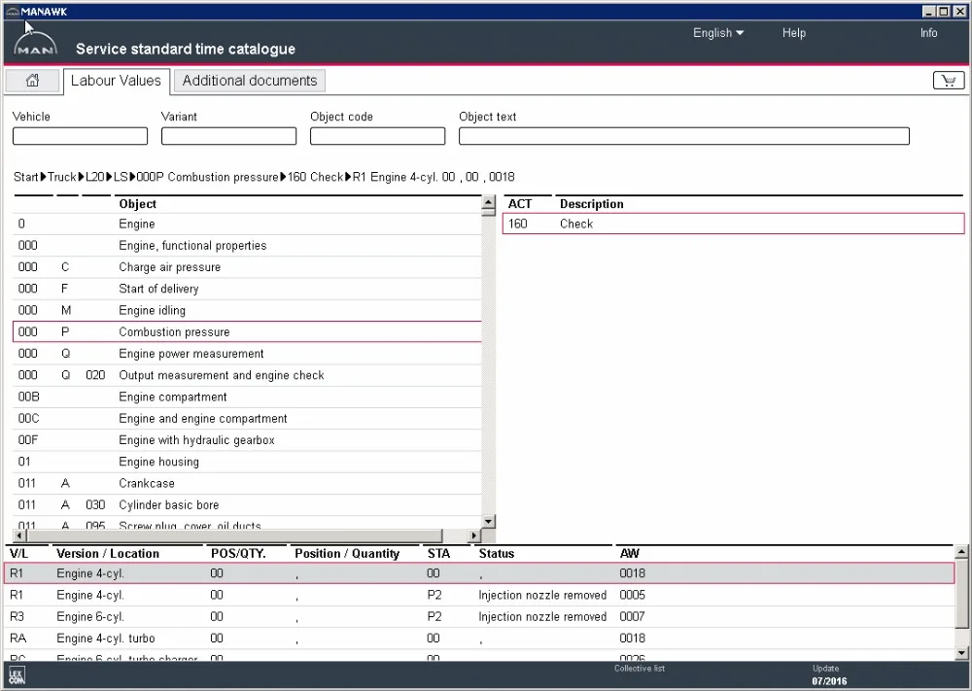Click the Description column header

[591, 204]
